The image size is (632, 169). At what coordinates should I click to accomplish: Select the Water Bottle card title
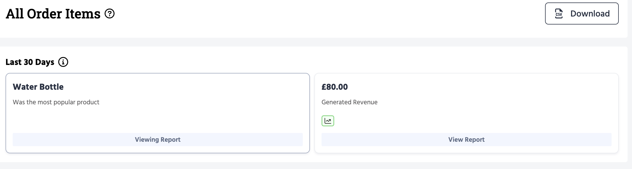coord(38,87)
